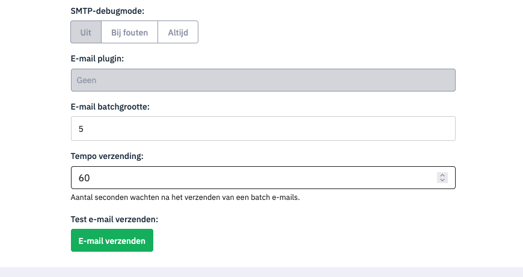Click the Tempo verzending label

click(x=107, y=156)
